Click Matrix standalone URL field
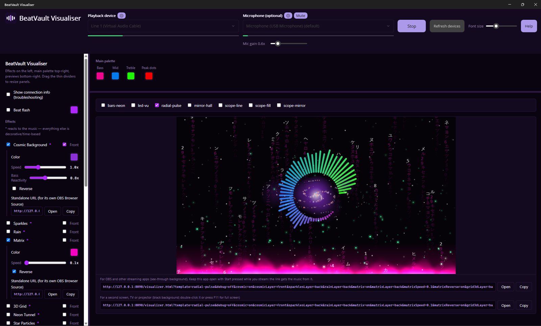Image resolution: width=541 pixels, height=326 pixels. click(27, 294)
